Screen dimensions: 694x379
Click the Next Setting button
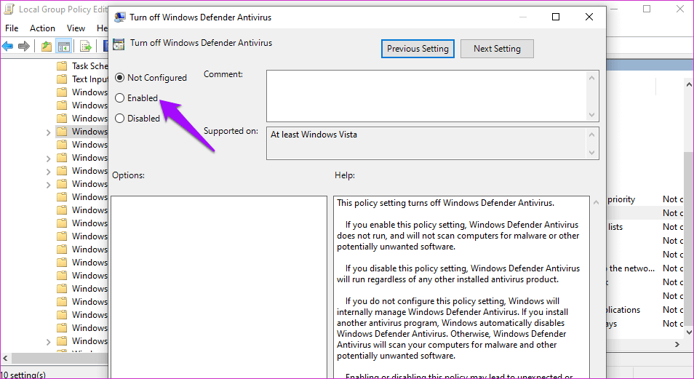pyautogui.click(x=497, y=49)
